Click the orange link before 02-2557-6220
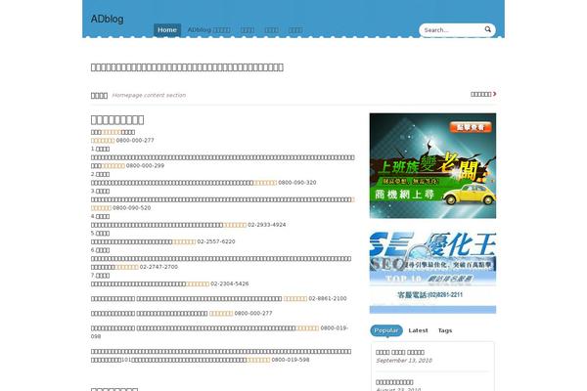Viewport: 587px width, 391px height. (x=184, y=241)
